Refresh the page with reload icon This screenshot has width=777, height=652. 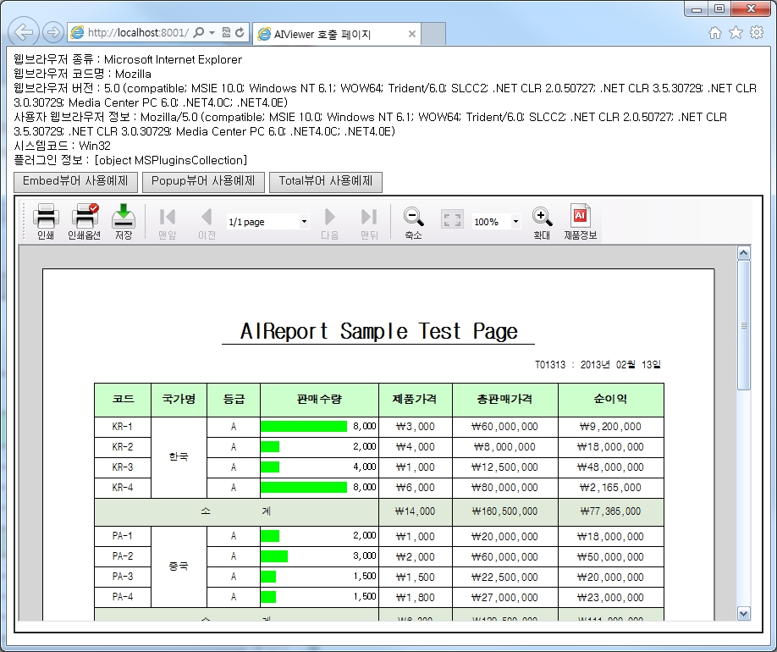(x=240, y=32)
